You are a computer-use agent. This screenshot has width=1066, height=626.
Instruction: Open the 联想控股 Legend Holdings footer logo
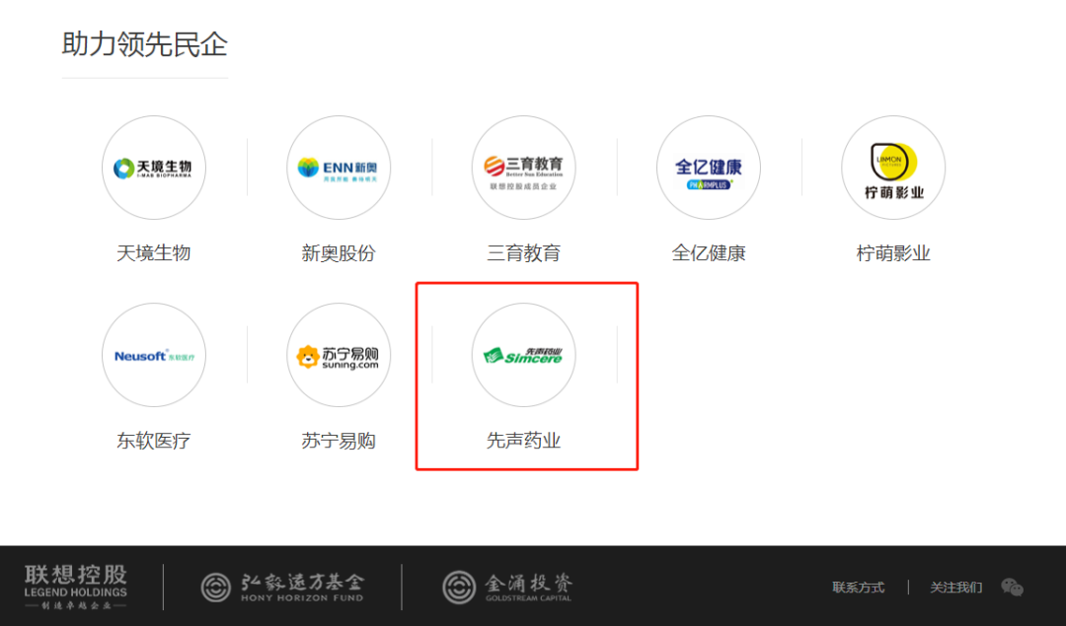coord(75,587)
